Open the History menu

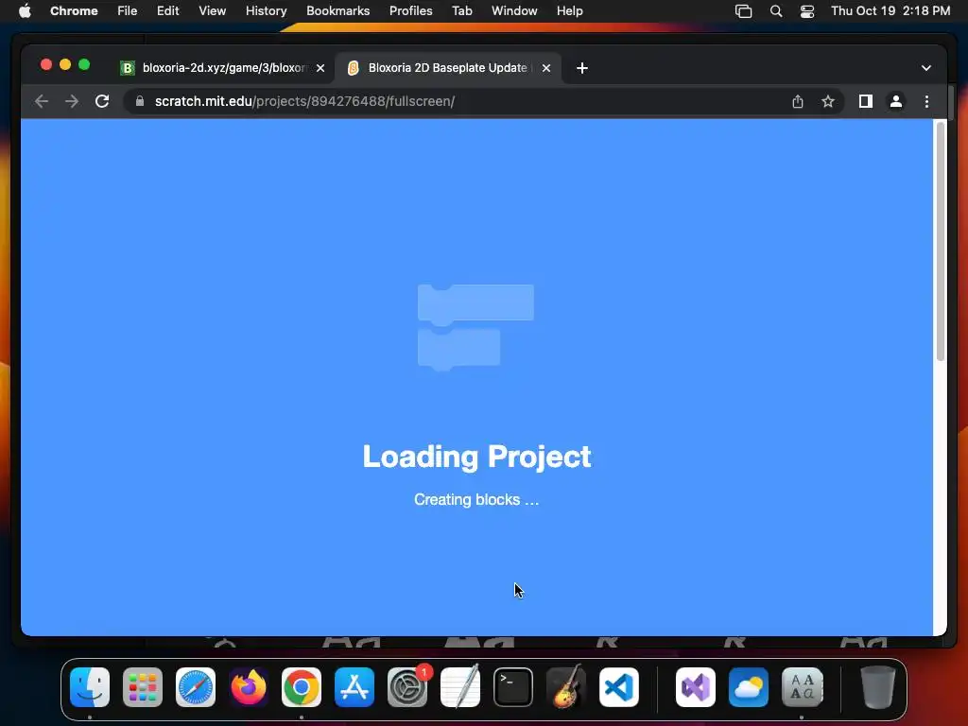pyautogui.click(x=266, y=11)
